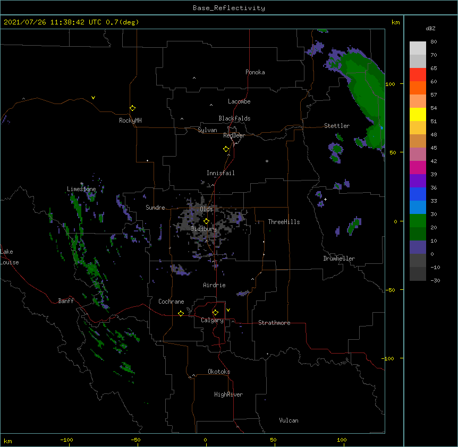
Task: Click the Okotoks town label
Action: click(x=219, y=372)
